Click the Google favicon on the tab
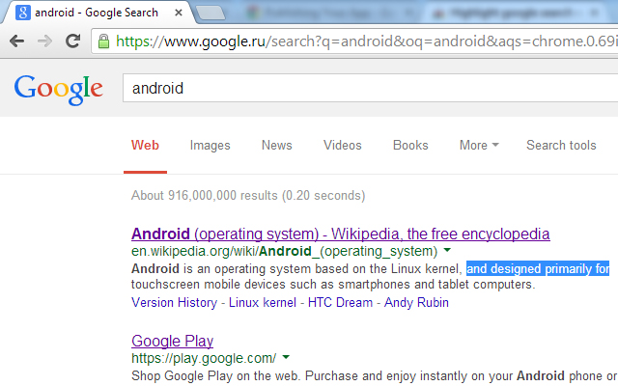This screenshot has width=618, height=386. click(23, 13)
